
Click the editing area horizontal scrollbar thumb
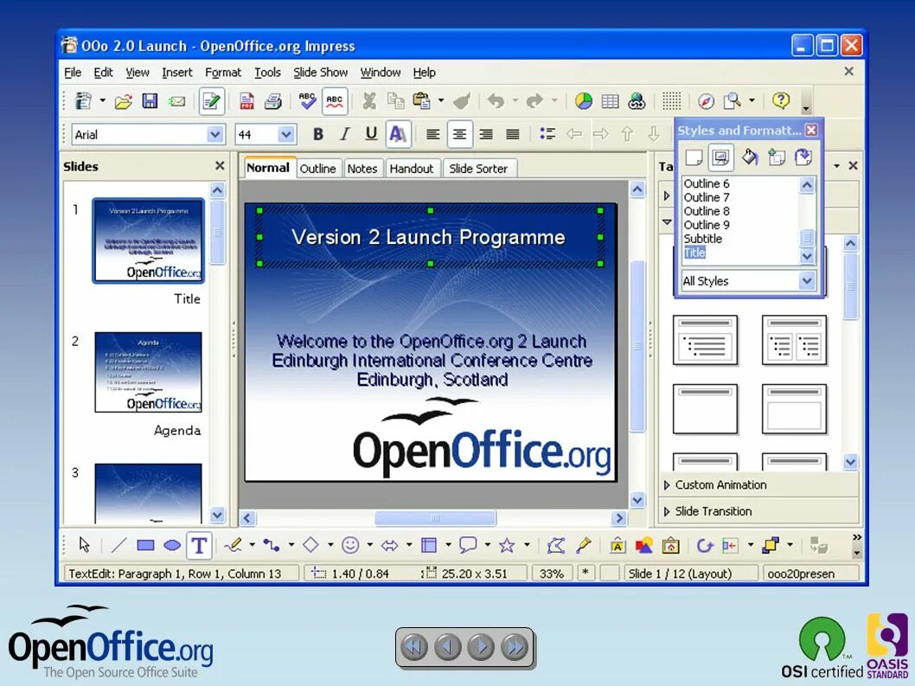click(x=435, y=518)
